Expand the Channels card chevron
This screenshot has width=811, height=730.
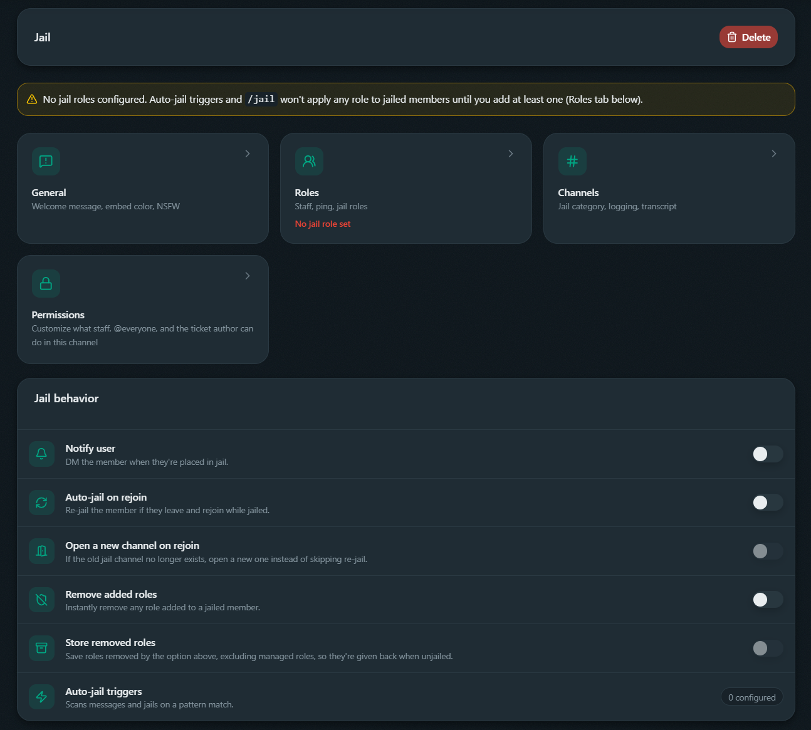tap(774, 154)
